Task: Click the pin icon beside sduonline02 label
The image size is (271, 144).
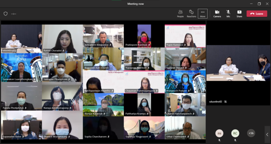Action: coord(225,102)
